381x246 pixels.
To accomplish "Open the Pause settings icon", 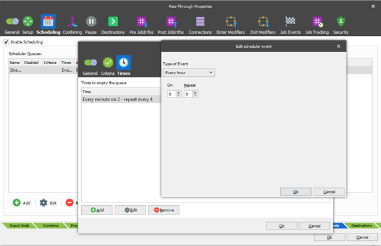I will pos(91,25).
